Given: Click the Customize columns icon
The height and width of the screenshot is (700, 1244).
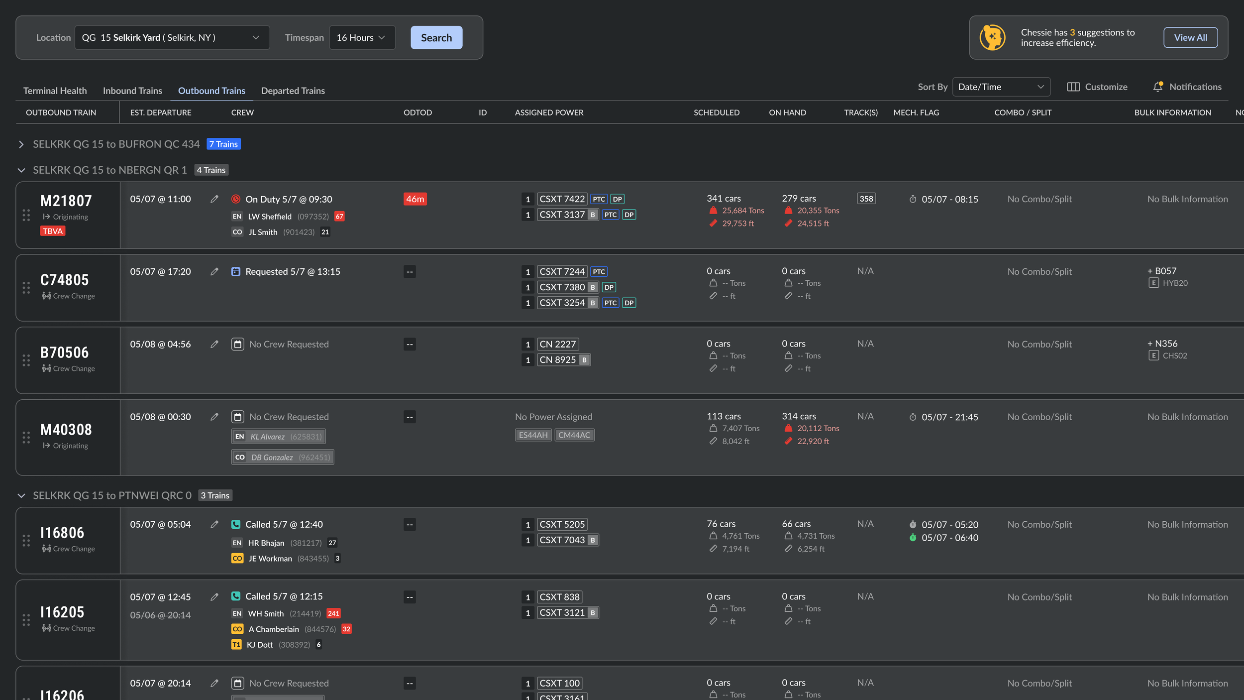Looking at the screenshot, I should coord(1073,87).
